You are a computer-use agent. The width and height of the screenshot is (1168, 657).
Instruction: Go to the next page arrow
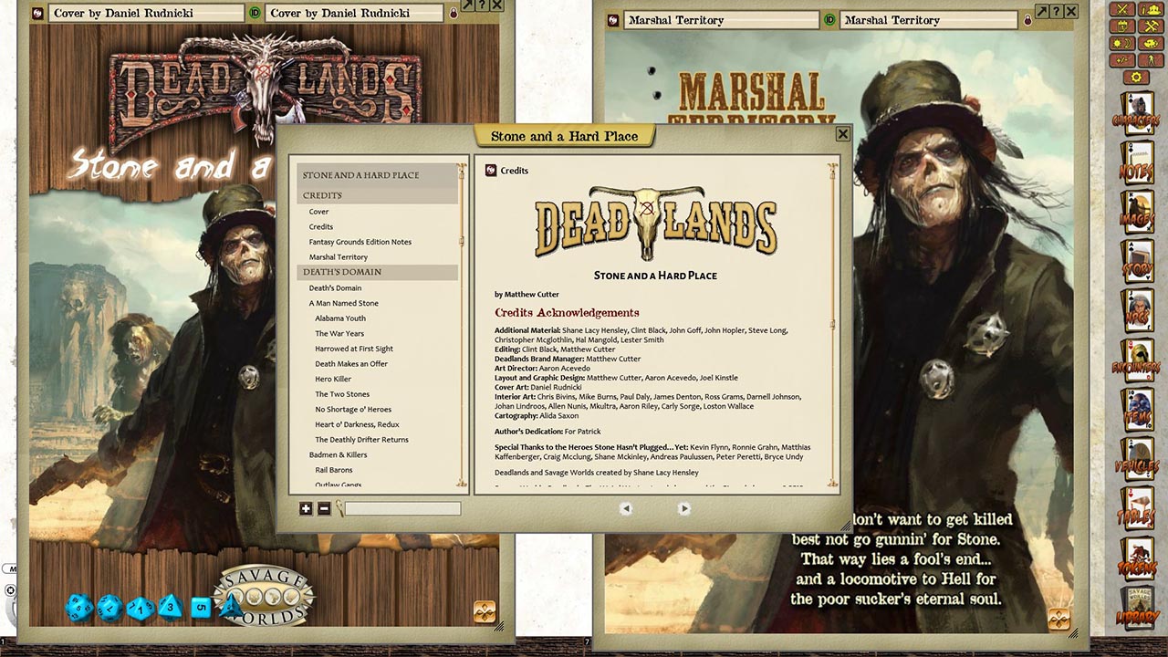[x=683, y=508]
